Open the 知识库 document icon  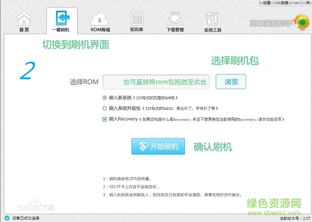137,18
